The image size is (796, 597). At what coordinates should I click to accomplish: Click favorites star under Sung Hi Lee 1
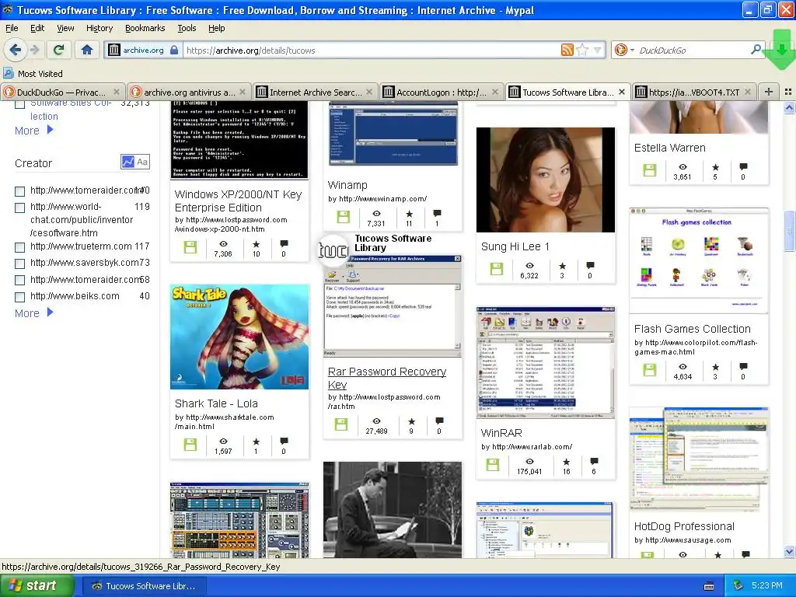[562, 266]
